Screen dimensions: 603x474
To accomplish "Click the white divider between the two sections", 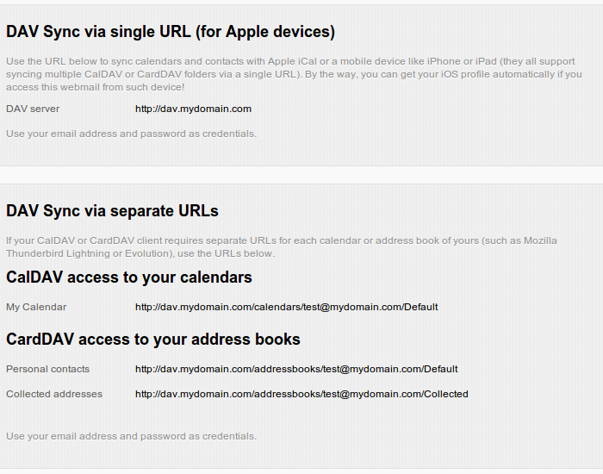I will click(301, 174).
